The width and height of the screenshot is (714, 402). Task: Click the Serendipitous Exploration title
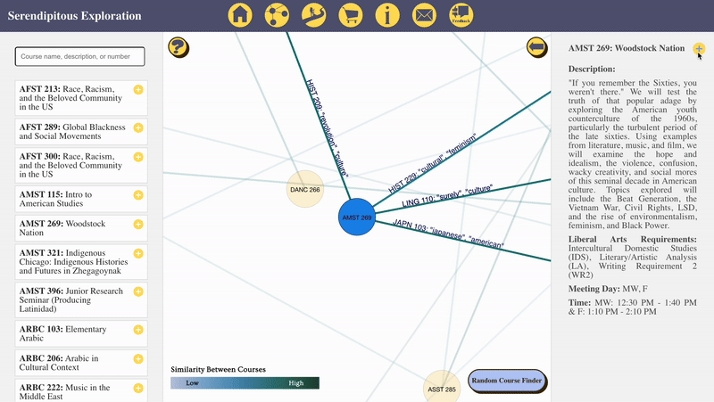point(75,15)
